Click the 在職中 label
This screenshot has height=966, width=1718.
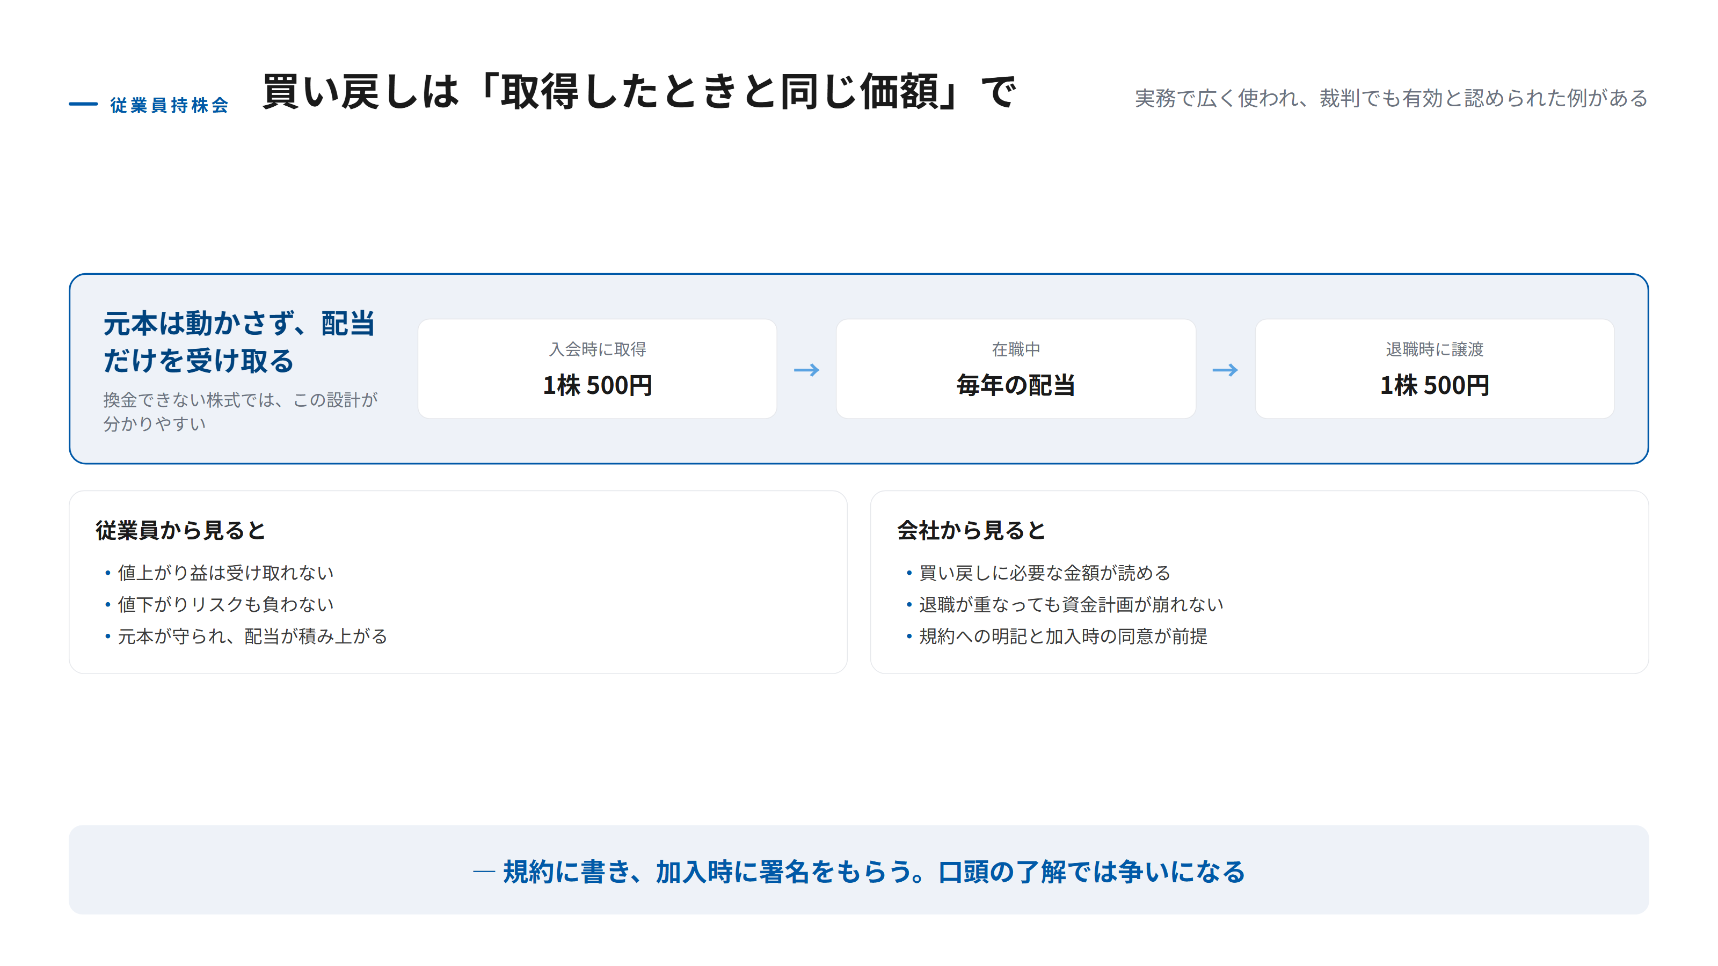click(x=1015, y=349)
